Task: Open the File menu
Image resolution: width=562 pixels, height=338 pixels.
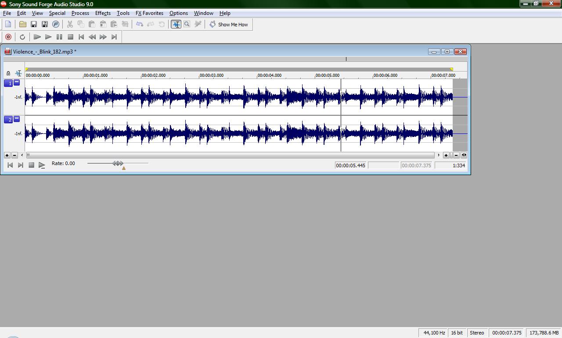Action: [7, 13]
